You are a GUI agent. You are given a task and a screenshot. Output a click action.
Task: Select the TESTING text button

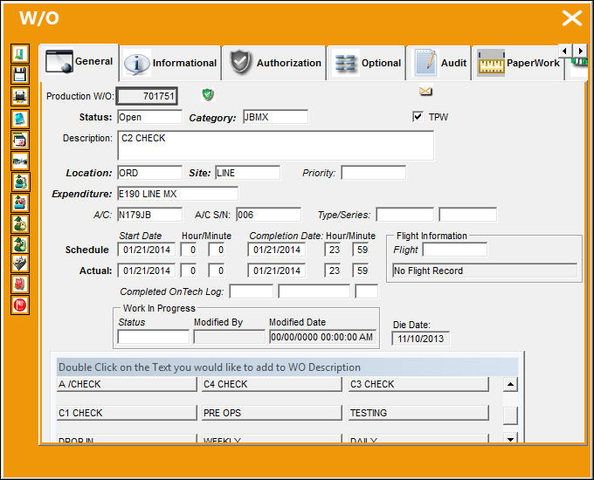418,413
